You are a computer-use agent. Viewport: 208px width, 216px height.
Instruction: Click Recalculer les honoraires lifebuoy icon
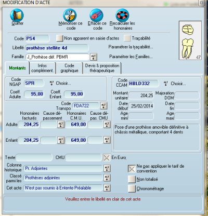pos(122,15)
